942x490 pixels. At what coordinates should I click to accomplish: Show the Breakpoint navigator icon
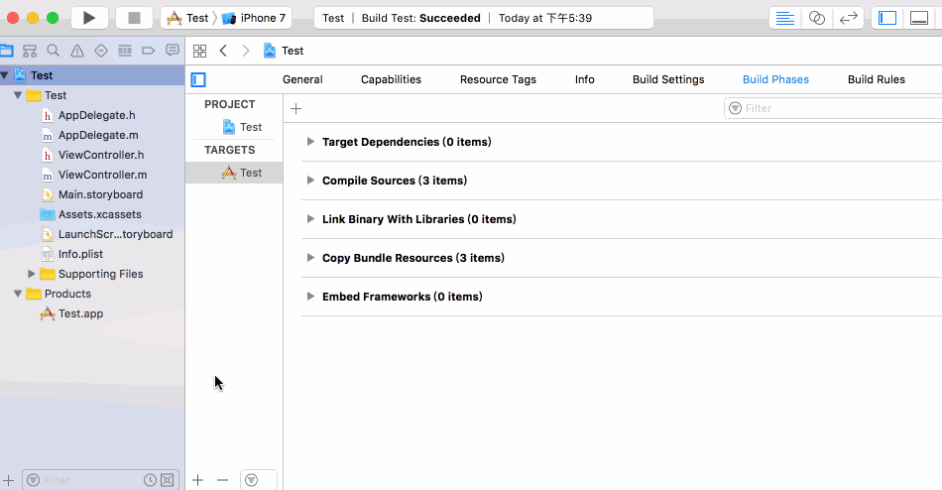[149, 51]
